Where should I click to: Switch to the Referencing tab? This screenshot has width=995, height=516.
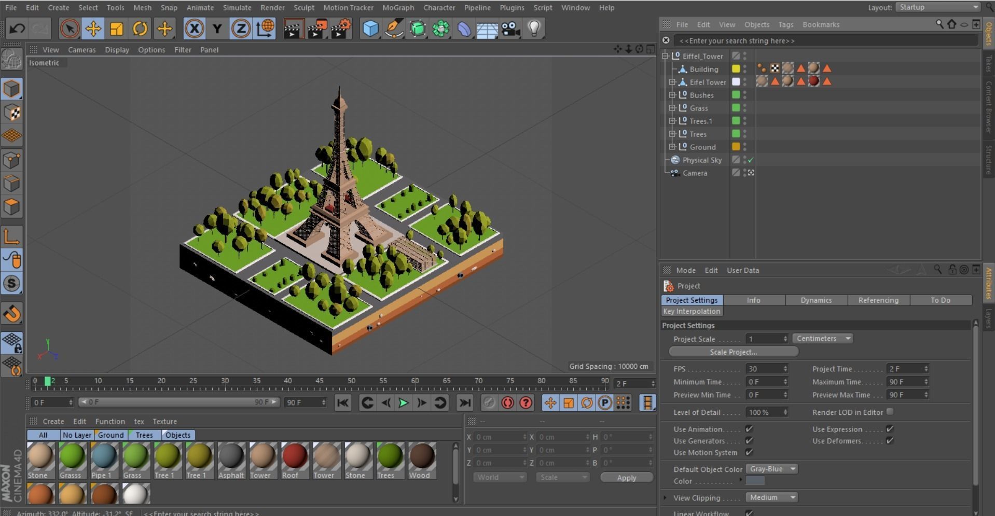(878, 300)
